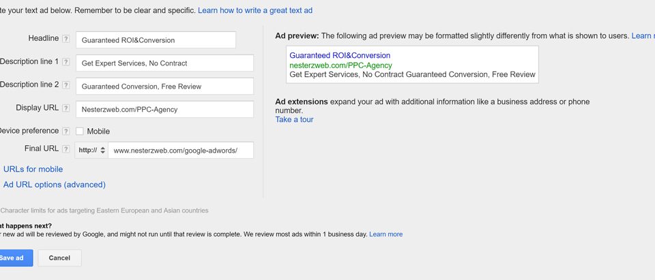Open the Headline help question mark icon
Image resolution: width=655 pixels, height=280 pixels.
coord(65,39)
